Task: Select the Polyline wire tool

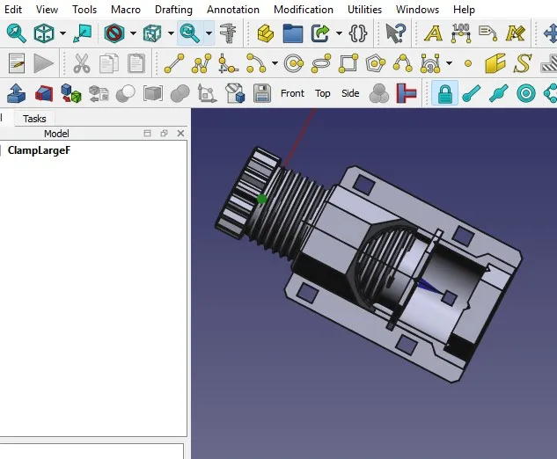Action: point(202,63)
